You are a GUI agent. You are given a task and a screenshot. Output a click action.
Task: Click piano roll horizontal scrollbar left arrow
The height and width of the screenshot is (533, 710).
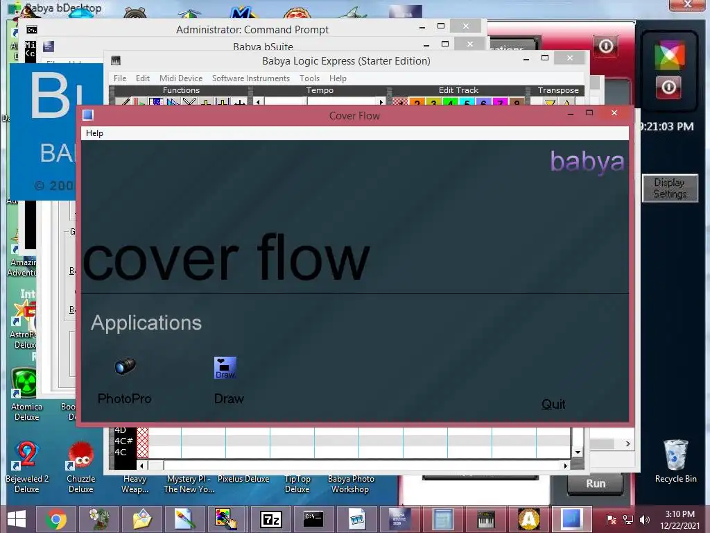click(142, 466)
